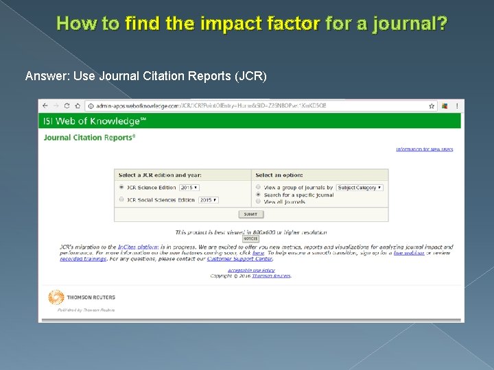The height and width of the screenshot is (370, 494).
Task: Click the 'here' link about new features
Action: pos(259,253)
